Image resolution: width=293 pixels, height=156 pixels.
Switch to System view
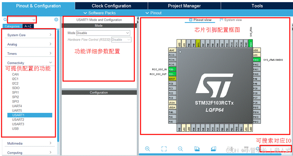231,20
